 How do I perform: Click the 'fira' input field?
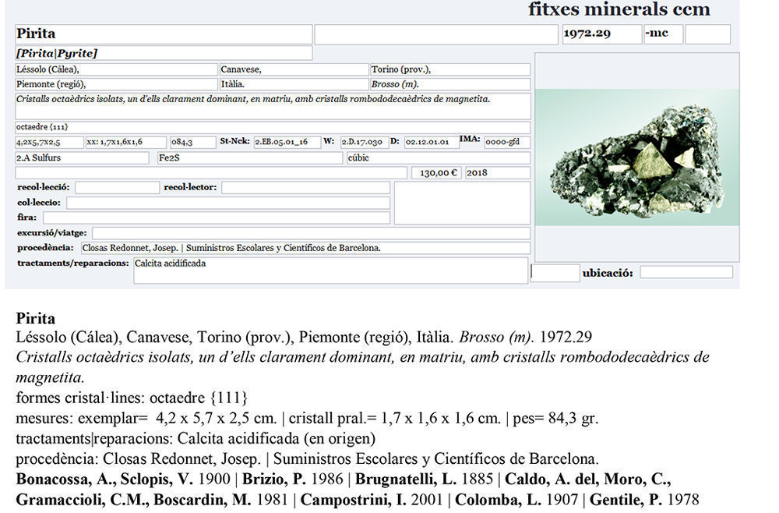point(216,218)
